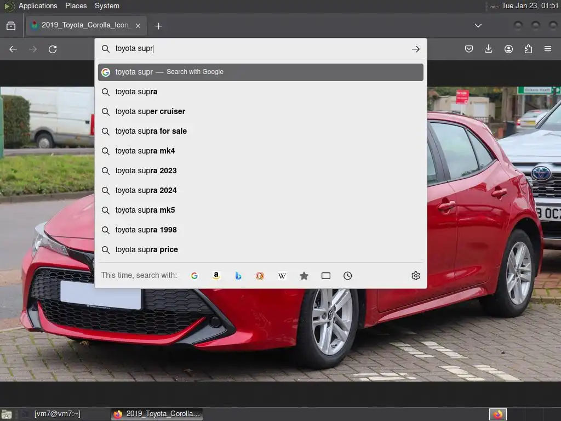561x421 pixels.
Task: Open the Applications menu
Action: click(38, 5)
